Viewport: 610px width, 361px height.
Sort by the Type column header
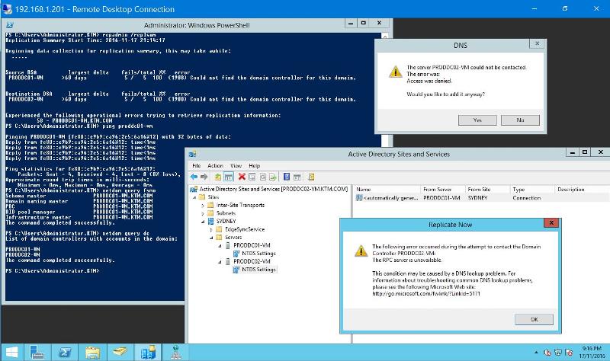(532, 189)
